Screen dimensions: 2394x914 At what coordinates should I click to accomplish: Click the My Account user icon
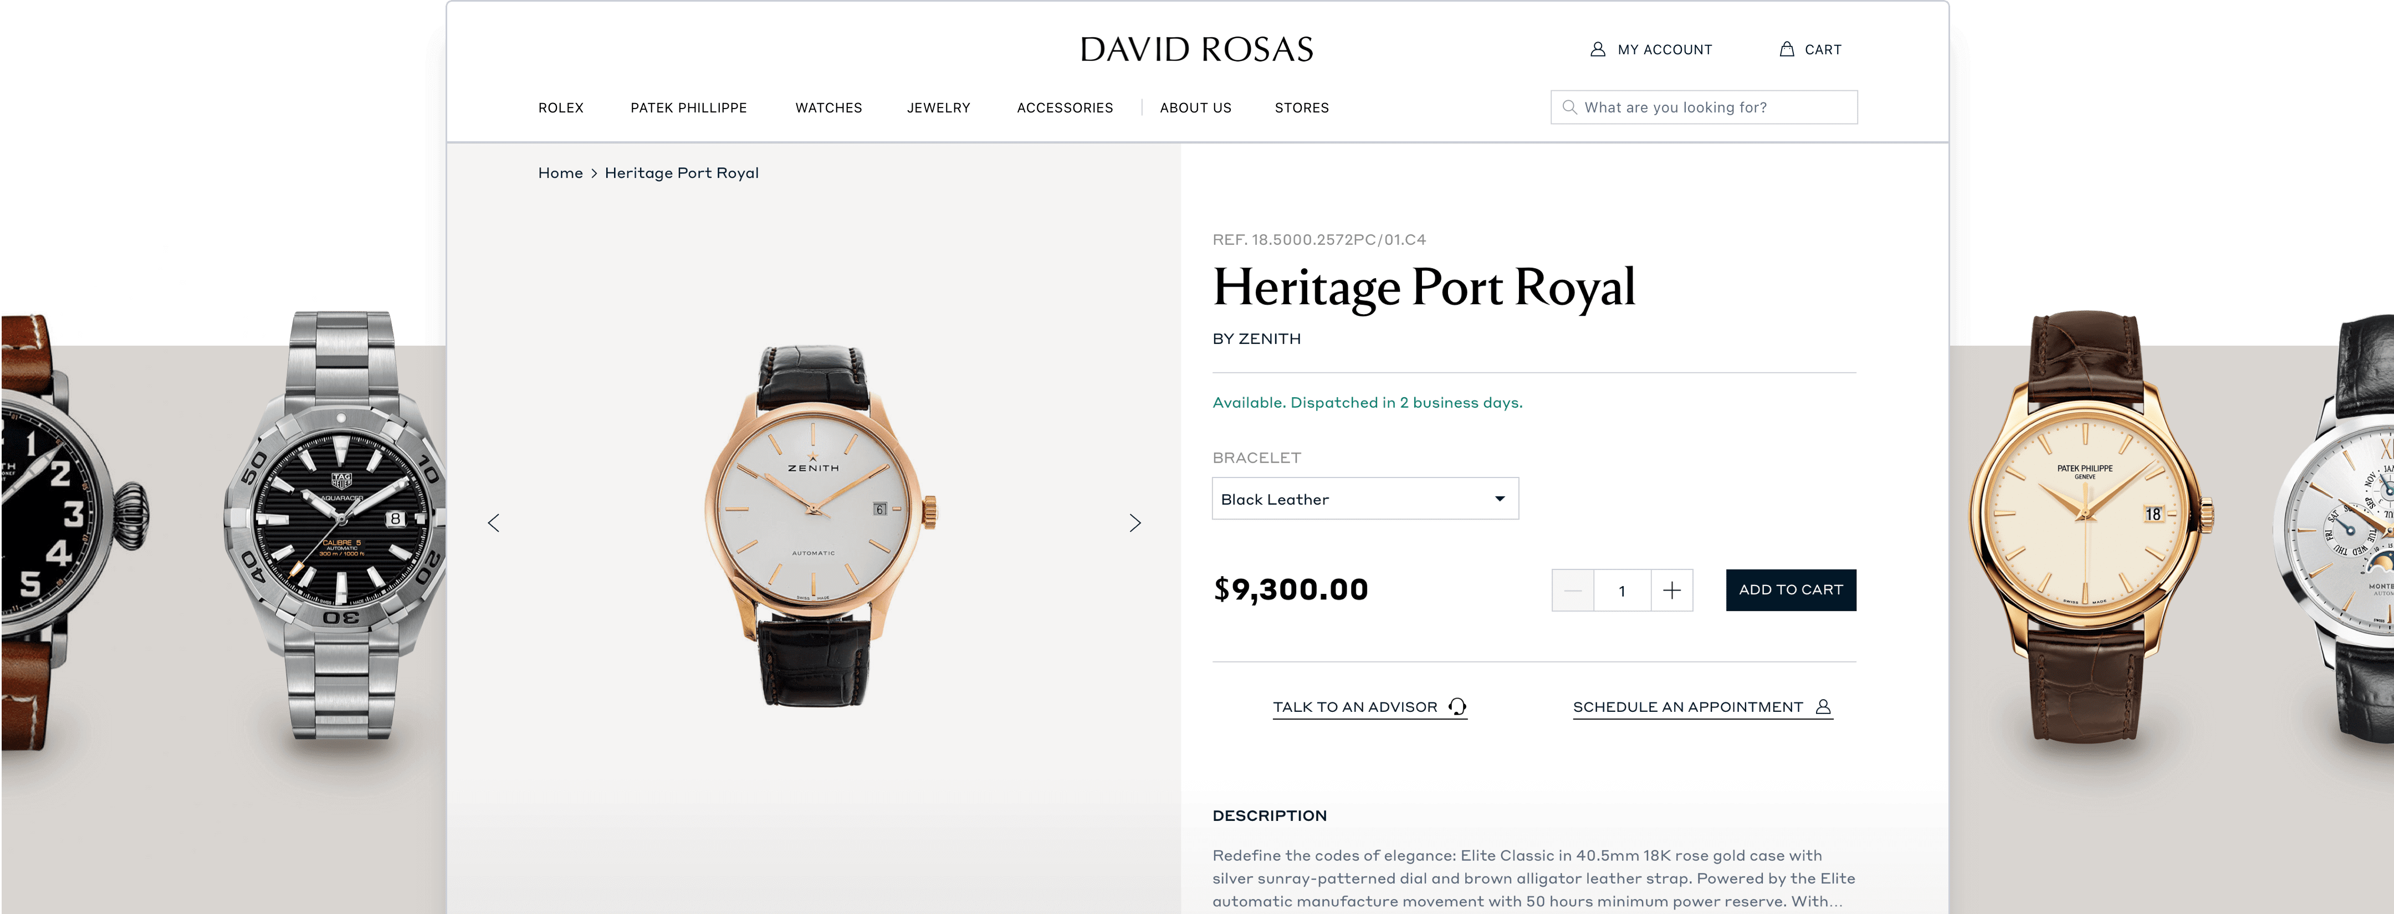(1598, 49)
